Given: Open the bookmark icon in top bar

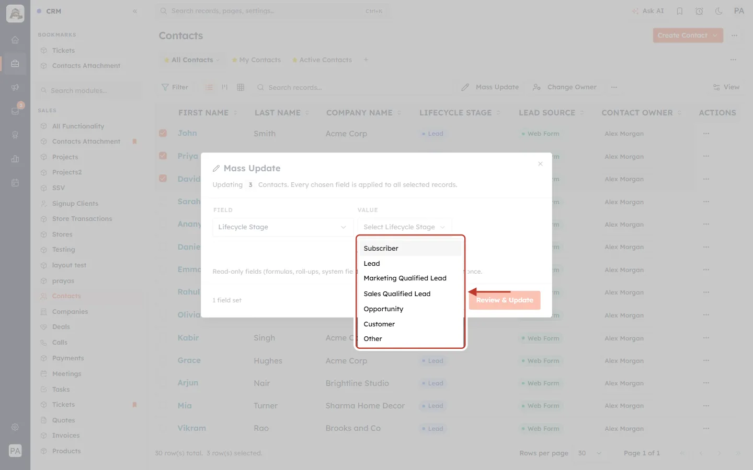Looking at the screenshot, I should click(x=680, y=11).
